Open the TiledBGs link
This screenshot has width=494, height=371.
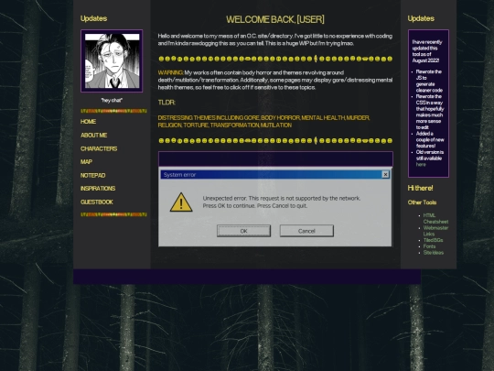(x=434, y=240)
